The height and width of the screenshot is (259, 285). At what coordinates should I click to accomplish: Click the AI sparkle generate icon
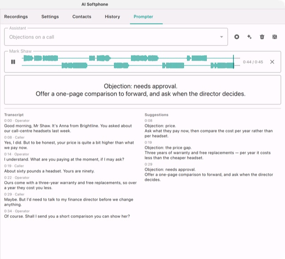coord(249,37)
